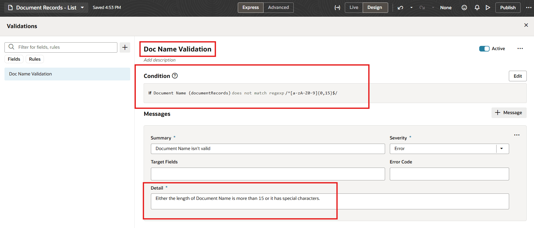Focus the Filter for fields, rules box
This screenshot has height=228, width=534.
[x=61, y=47]
